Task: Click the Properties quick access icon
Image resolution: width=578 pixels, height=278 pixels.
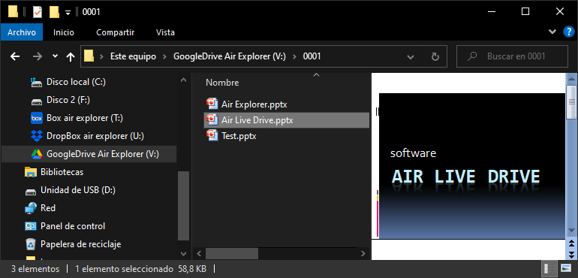Action: (x=38, y=12)
